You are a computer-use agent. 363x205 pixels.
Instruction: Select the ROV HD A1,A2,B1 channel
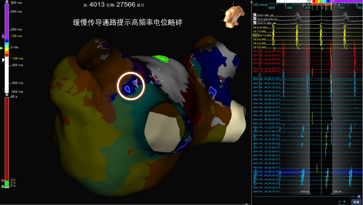coord(267,51)
